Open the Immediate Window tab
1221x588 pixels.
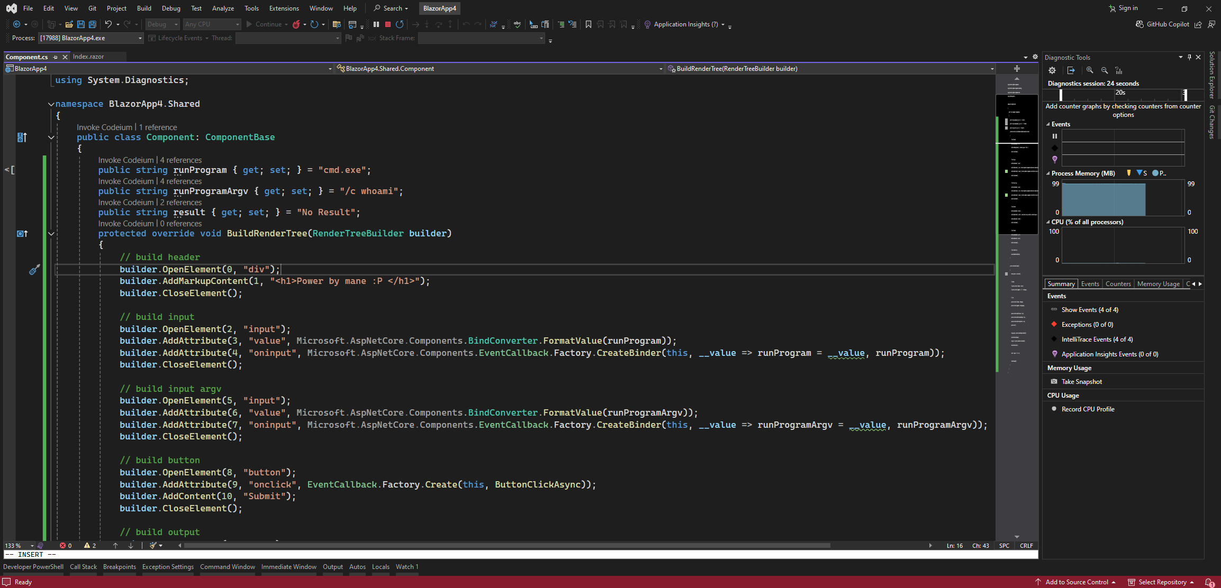289,567
